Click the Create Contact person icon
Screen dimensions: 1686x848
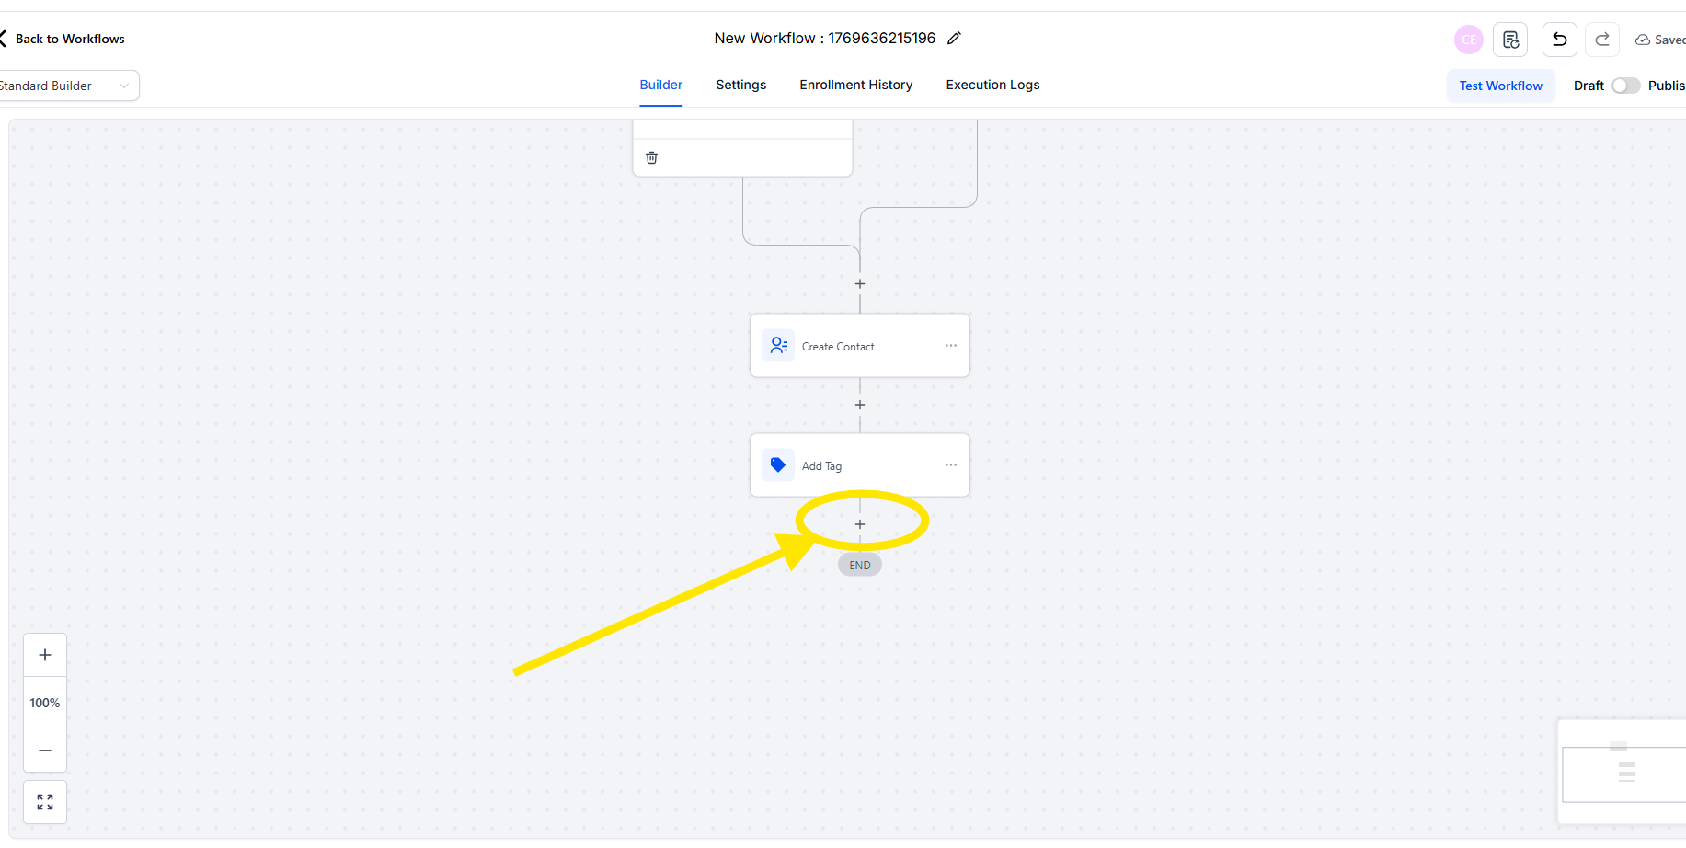click(x=778, y=346)
